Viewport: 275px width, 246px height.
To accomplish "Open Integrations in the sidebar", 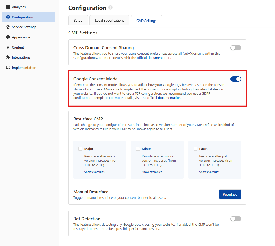I will (29, 57).
